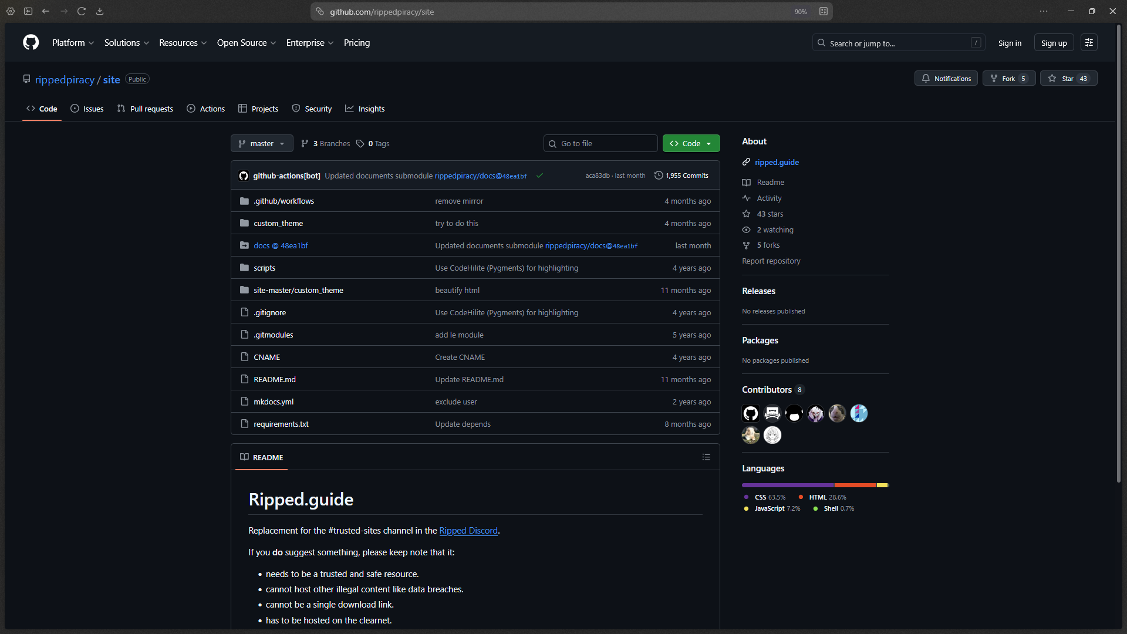Click the github-actions bot avatar in the commit row
This screenshot has height=634, width=1127.
244,176
